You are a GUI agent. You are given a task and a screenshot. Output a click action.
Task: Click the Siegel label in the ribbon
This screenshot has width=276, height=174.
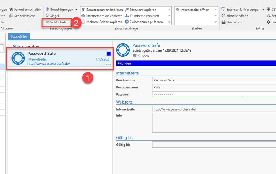click(55, 16)
